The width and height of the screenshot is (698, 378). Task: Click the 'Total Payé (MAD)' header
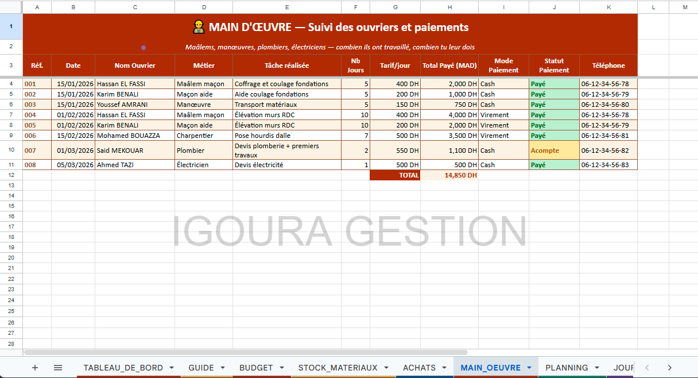[449, 65]
